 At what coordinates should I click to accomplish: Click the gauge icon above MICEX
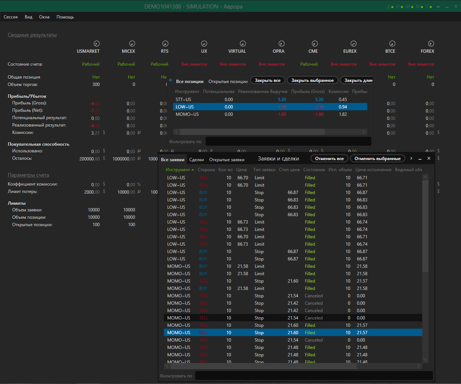[132, 44]
